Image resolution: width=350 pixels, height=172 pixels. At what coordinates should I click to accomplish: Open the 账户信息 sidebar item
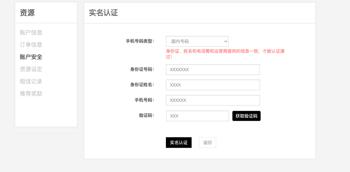click(x=31, y=33)
